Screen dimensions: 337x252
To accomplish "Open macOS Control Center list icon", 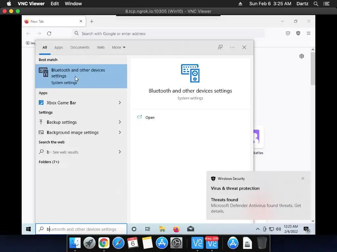I will [326, 4].
